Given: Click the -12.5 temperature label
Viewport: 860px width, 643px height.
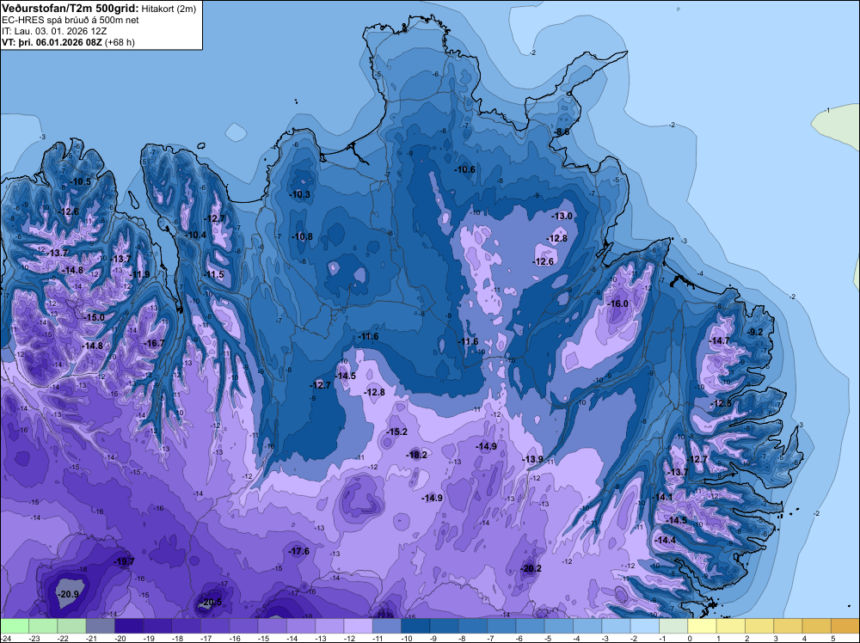Looking at the screenshot, I should click(x=721, y=403).
